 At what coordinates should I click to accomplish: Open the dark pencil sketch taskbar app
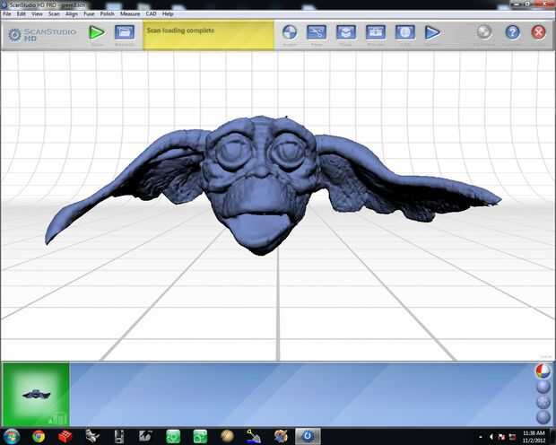(x=146, y=437)
